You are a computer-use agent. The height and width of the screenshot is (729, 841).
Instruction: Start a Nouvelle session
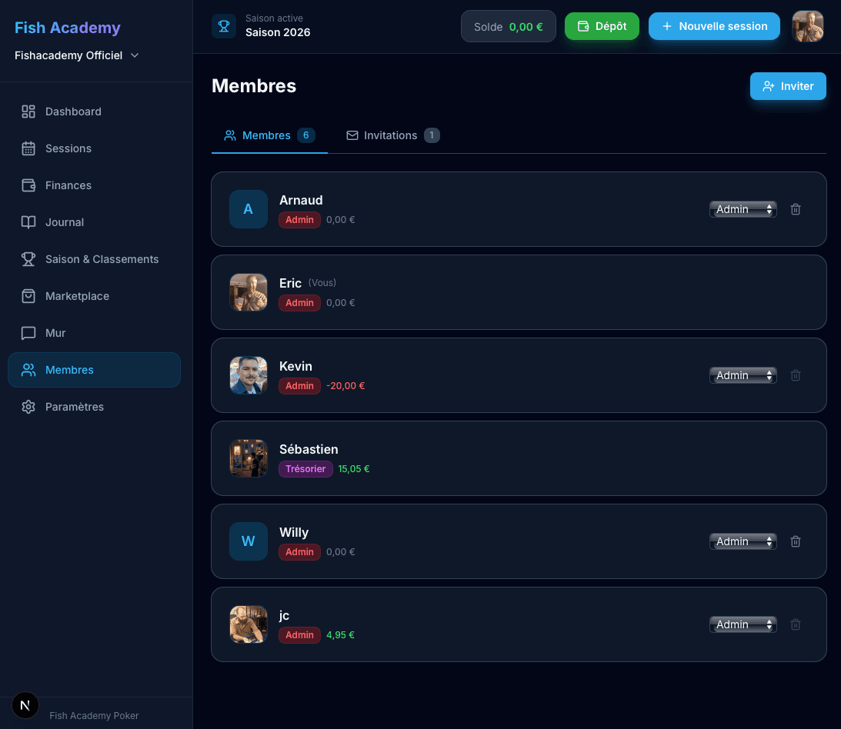(x=714, y=26)
